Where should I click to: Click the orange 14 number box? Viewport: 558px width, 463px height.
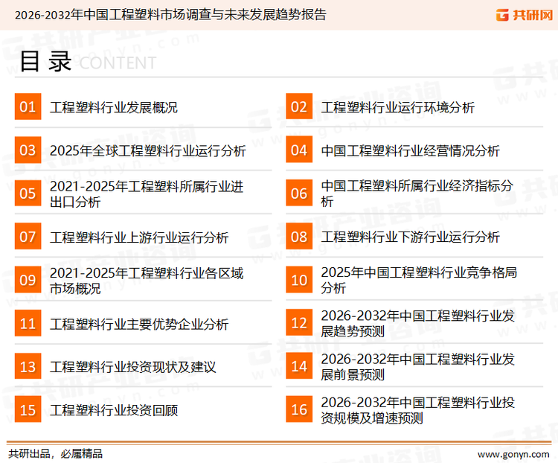pyautogui.click(x=299, y=366)
